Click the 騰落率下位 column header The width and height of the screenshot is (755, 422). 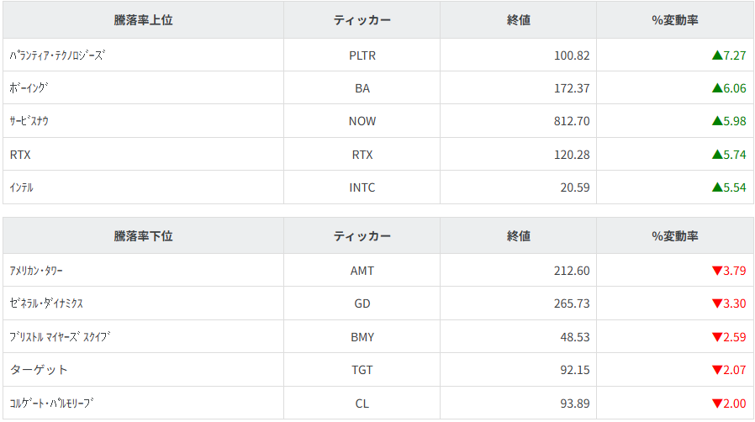[x=143, y=236]
